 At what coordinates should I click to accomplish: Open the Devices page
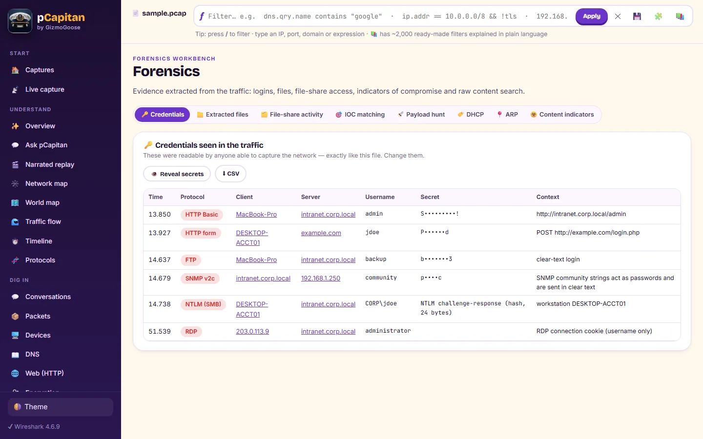click(61, 335)
